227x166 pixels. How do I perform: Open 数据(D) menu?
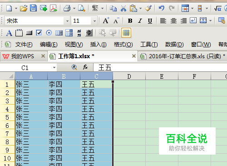(x=174, y=45)
